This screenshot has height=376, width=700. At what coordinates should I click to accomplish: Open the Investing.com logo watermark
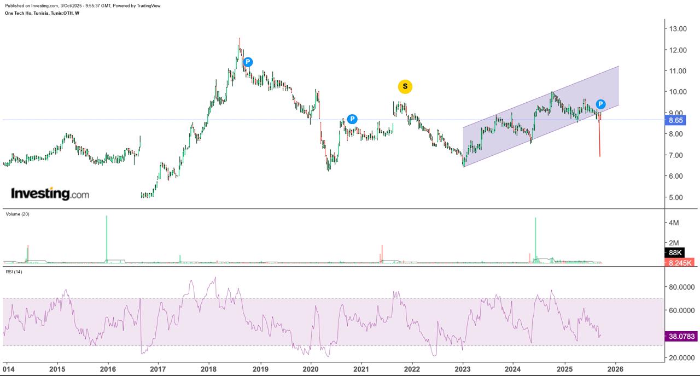coord(50,193)
